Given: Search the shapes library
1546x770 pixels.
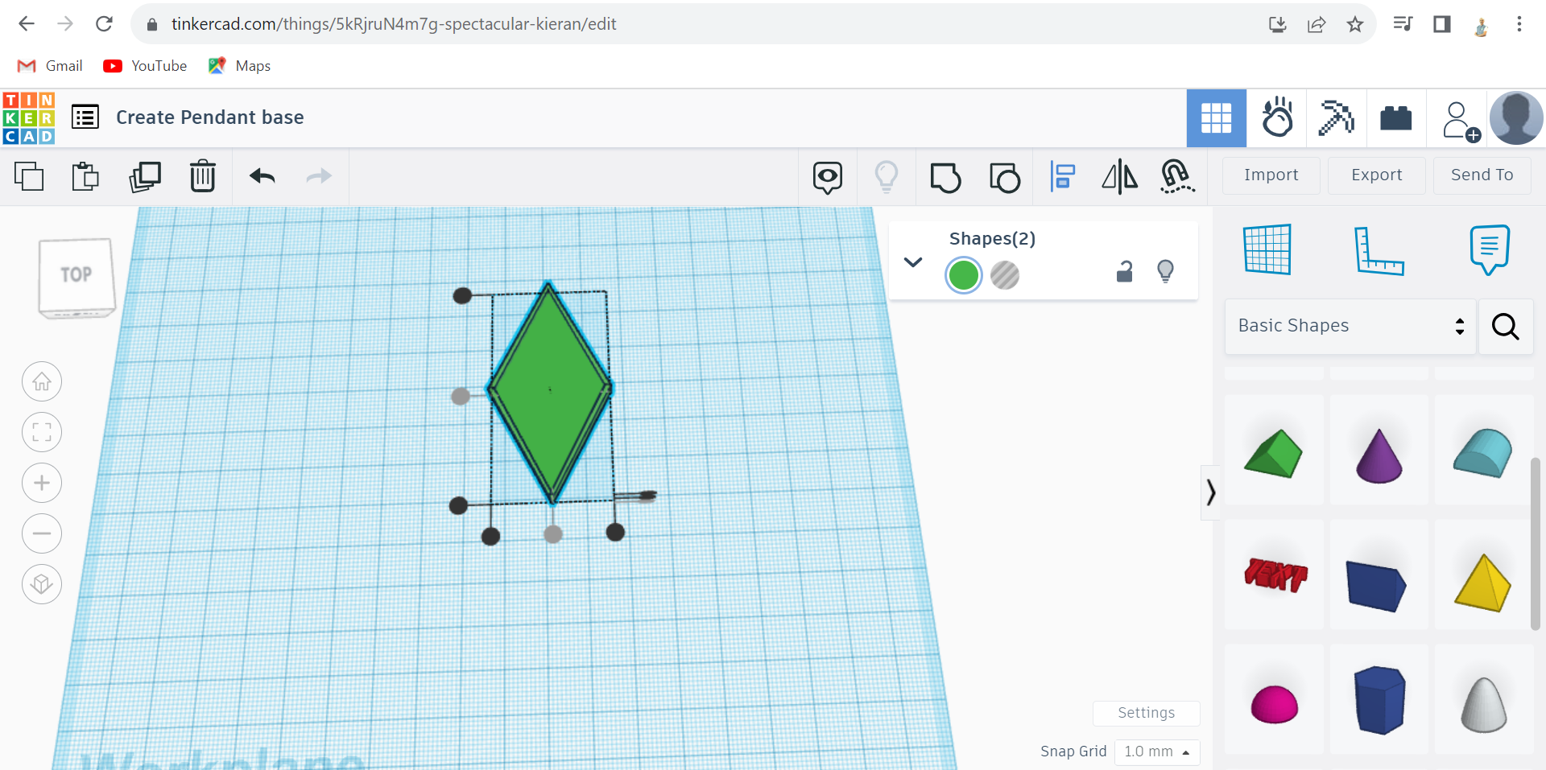Looking at the screenshot, I should [x=1505, y=326].
